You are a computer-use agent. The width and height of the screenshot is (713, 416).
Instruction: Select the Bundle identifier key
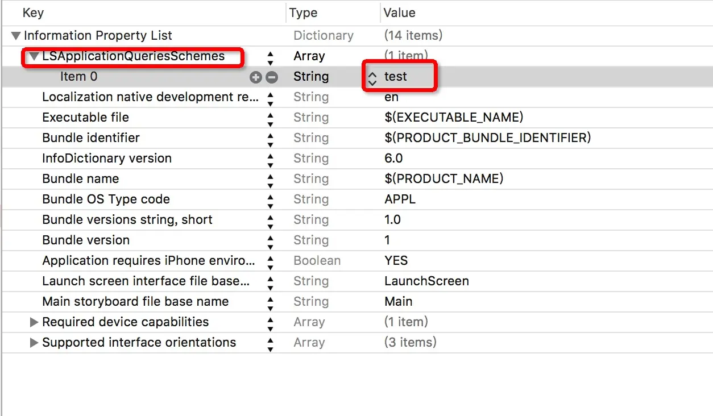click(91, 138)
